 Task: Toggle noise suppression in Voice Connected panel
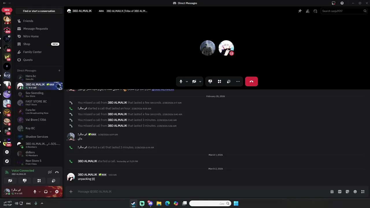[50, 172]
